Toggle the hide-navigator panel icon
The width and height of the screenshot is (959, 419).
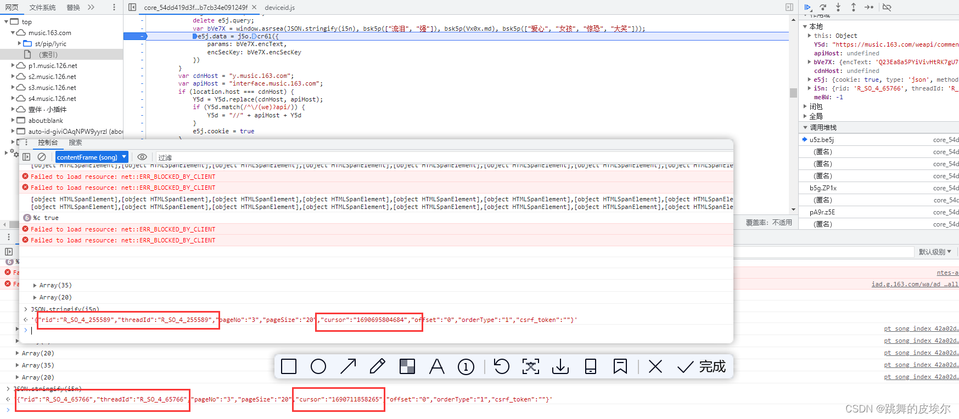[x=132, y=7]
